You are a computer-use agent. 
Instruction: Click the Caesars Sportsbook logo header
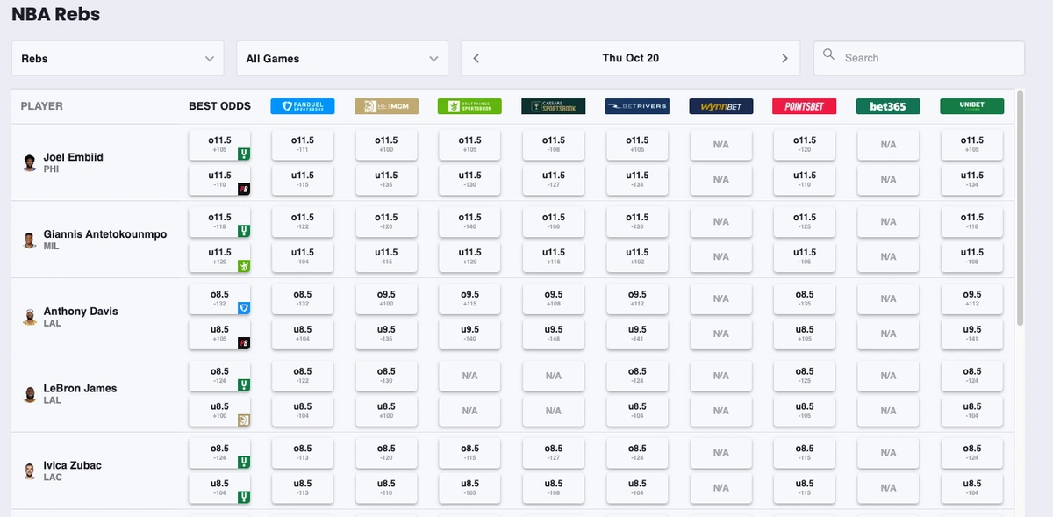pyautogui.click(x=554, y=106)
